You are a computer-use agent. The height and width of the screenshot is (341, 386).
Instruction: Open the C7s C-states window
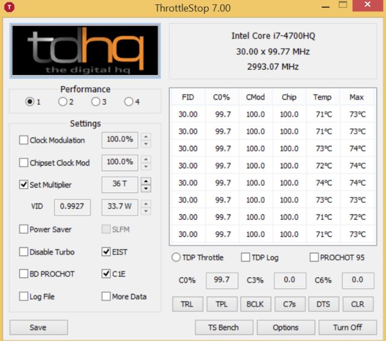289,304
